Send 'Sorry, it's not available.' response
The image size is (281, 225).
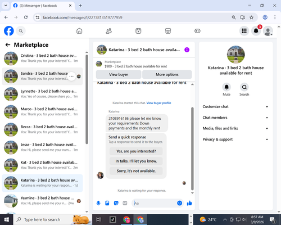coord(136,171)
